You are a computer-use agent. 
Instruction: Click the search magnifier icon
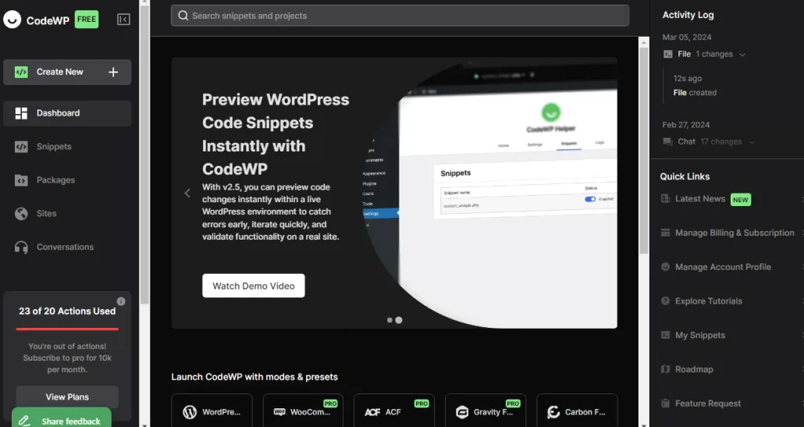(183, 16)
